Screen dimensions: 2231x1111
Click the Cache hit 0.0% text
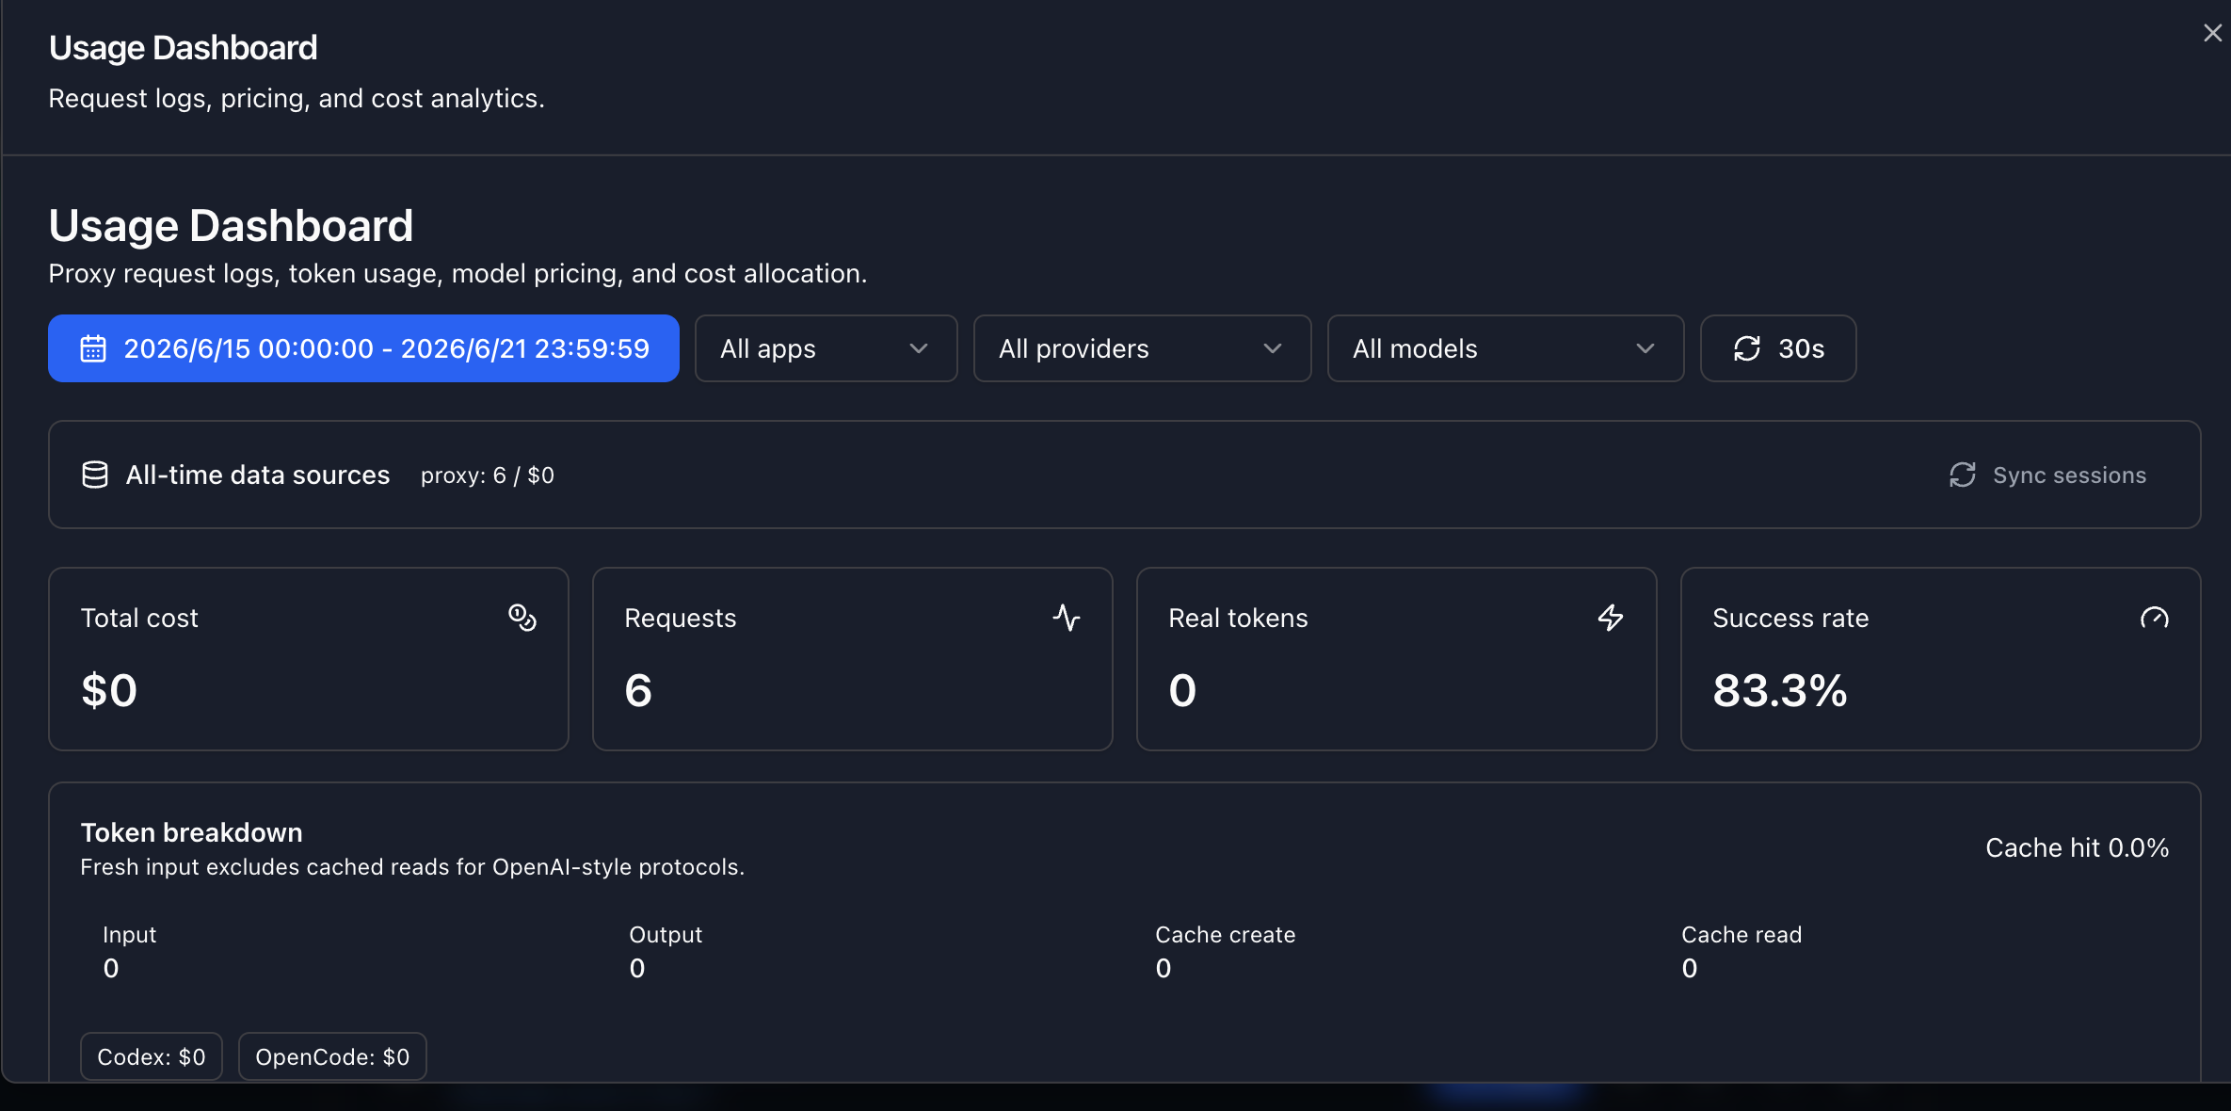click(2078, 847)
